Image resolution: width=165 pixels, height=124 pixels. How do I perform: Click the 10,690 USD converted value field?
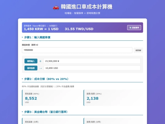[x=92, y=68]
